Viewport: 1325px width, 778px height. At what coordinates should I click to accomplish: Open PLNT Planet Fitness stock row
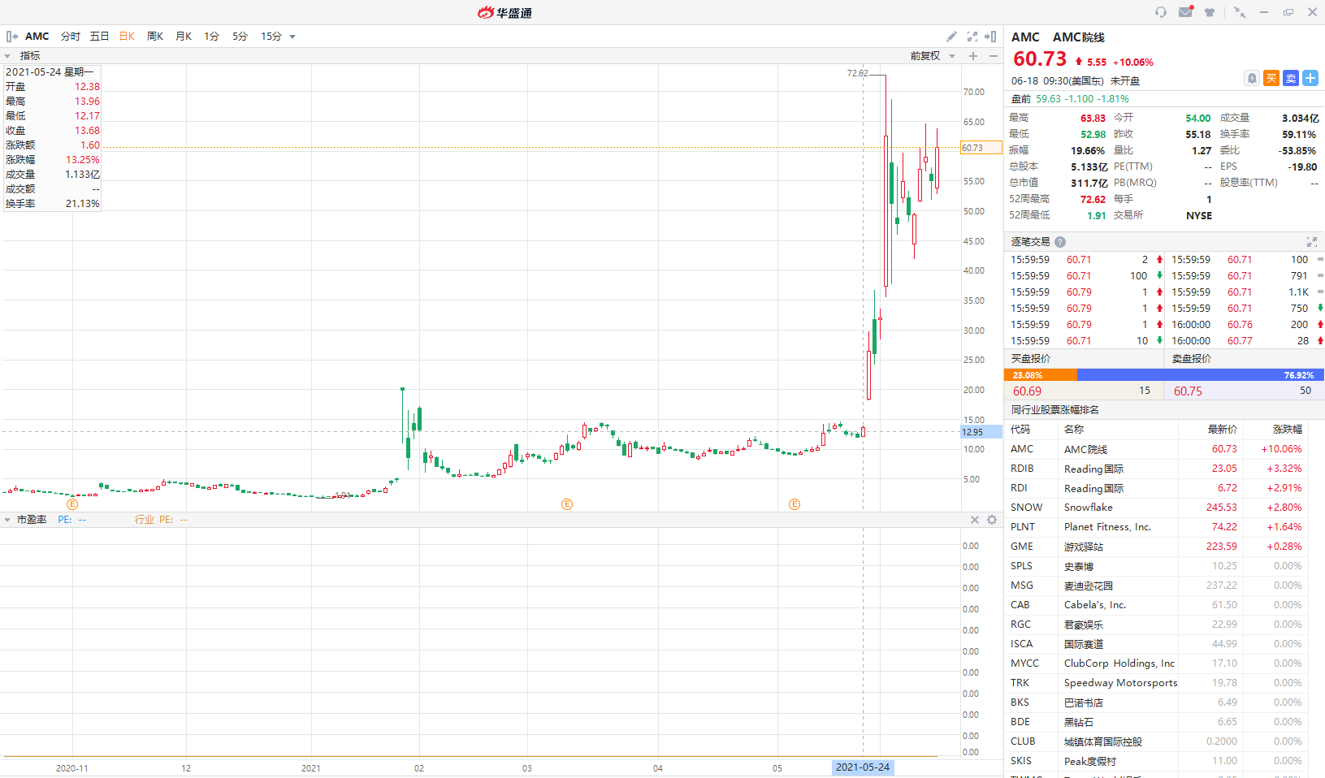1156,527
